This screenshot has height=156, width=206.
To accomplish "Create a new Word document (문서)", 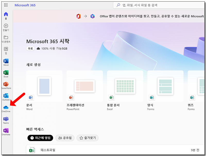I will (x=44, y=91).
